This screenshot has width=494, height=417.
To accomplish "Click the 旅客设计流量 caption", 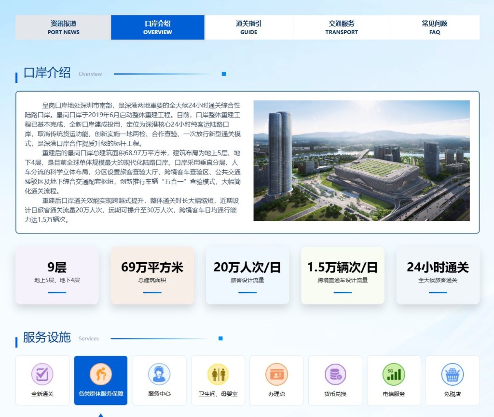I will coord(247,280).
